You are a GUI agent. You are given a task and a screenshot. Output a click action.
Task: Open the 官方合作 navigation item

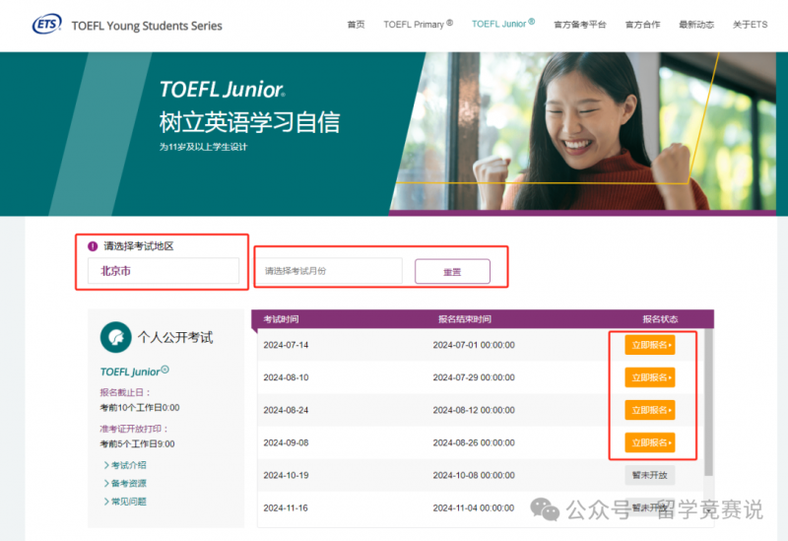(x=643, y=24)
